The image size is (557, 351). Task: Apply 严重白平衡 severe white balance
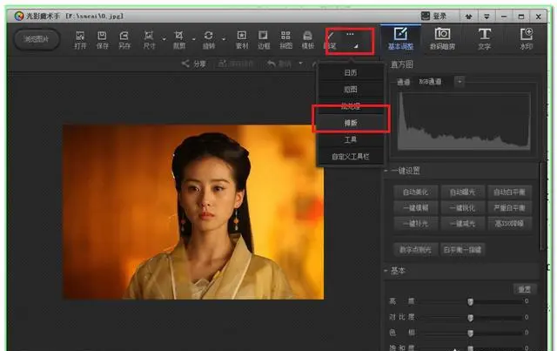(509, 207)
